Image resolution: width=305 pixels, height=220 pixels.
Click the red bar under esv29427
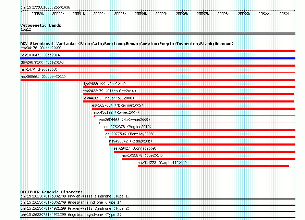[x=205, y=152]
